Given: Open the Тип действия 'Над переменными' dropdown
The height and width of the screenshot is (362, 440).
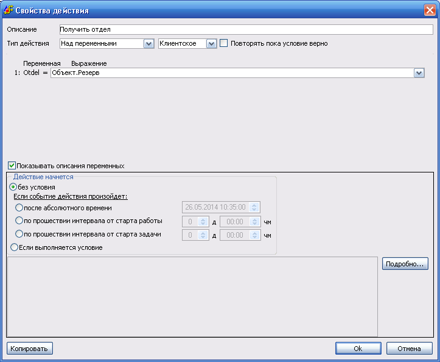Looking at the screenshot, I should click(148, 43).
